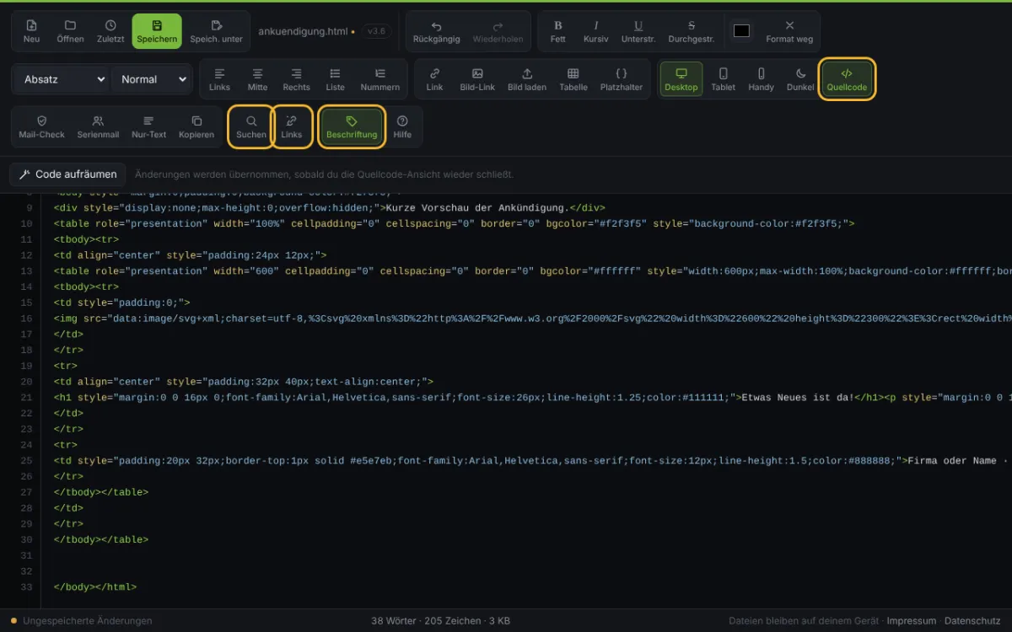The image size is (1012, 632).
Task: Insert a Platzhalter placeholder
Action: point(622,79)
